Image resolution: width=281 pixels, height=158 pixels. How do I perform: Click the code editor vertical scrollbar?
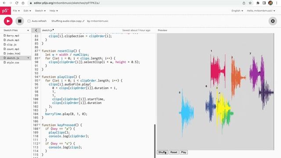[x=155, y=141]
